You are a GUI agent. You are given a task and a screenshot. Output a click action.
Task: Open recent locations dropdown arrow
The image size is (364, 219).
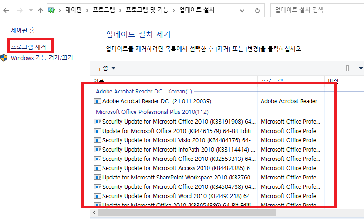pyautogui.click(x=31, y=10)
